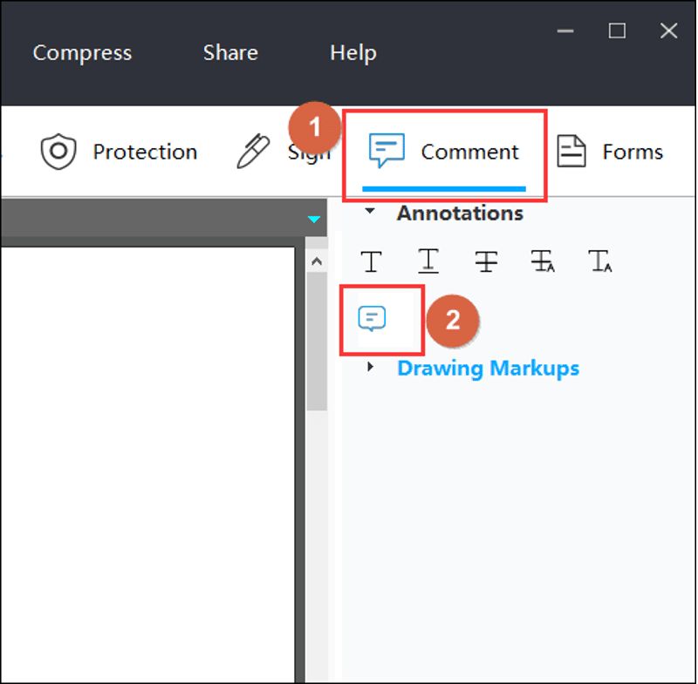
Task: Open the Help menu
Action: coord(352,52)
